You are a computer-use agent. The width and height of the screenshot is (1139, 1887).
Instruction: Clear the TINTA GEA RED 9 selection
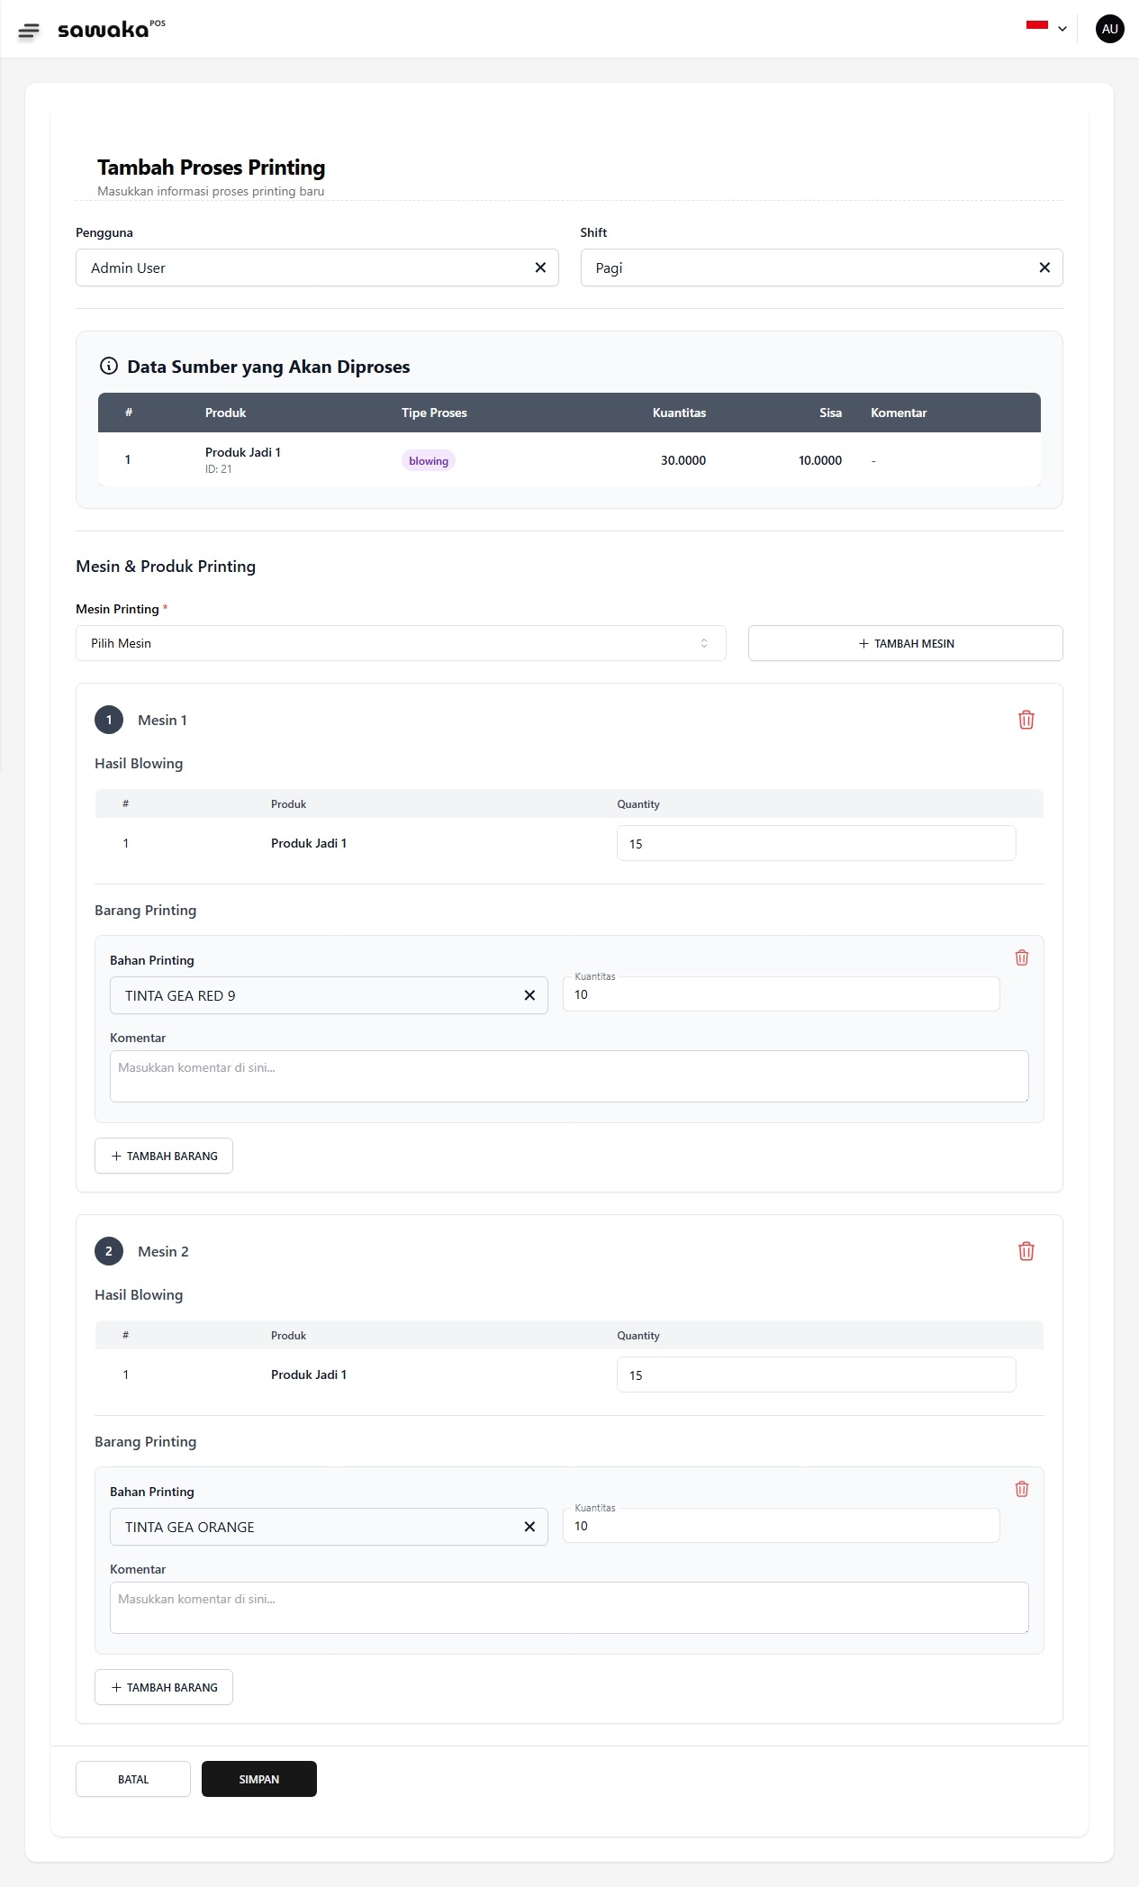[x=529, y=995]
